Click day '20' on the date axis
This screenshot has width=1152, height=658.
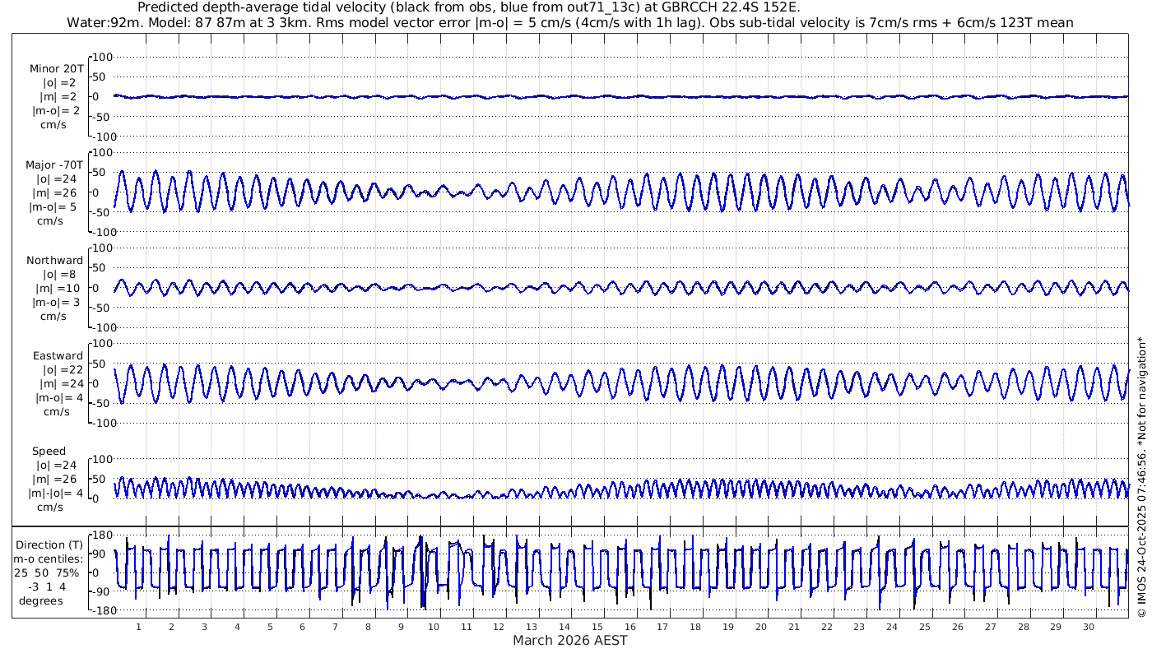[x=761, y=627]
